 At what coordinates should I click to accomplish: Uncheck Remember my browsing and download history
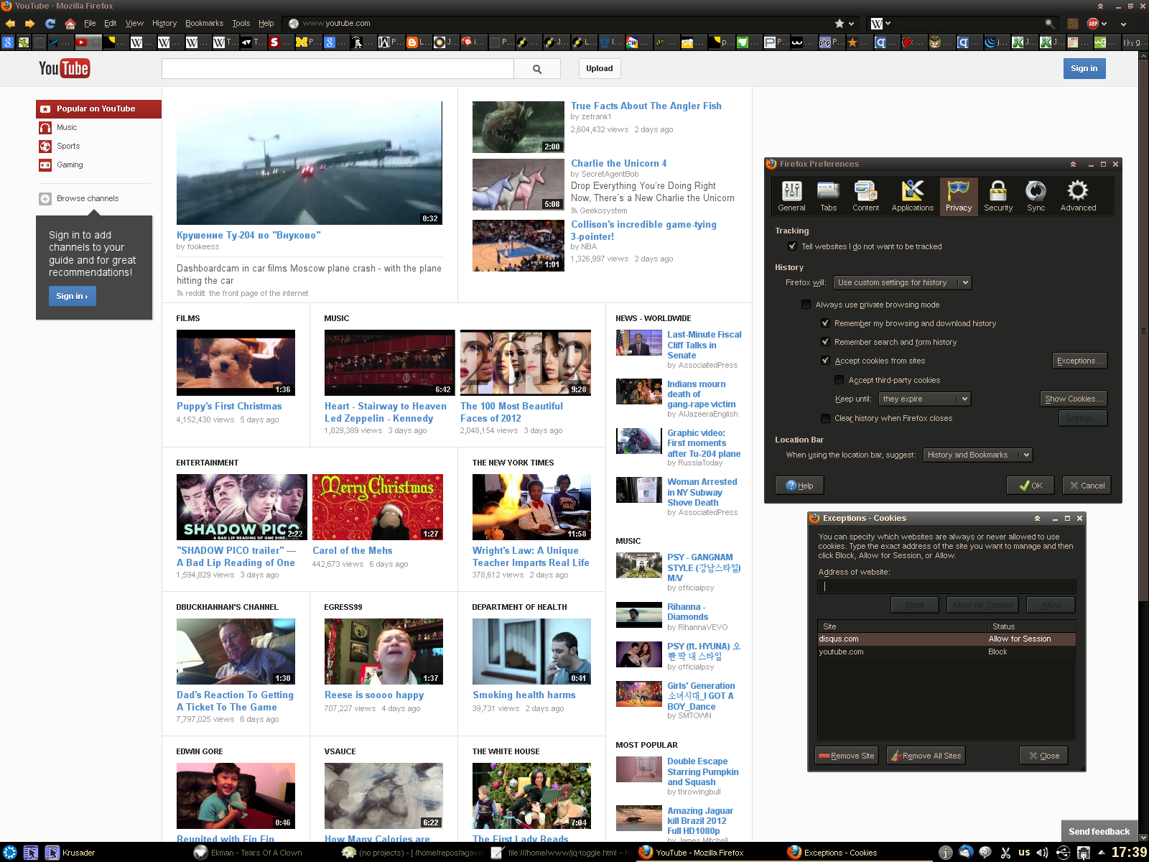(825, 323)
